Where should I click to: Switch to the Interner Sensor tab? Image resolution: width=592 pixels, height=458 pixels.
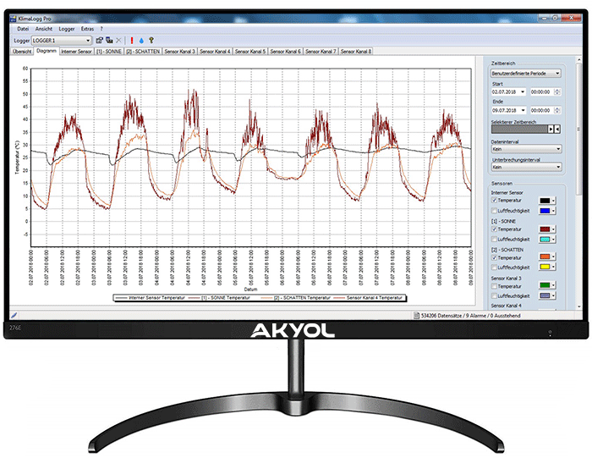coord(76,52)
